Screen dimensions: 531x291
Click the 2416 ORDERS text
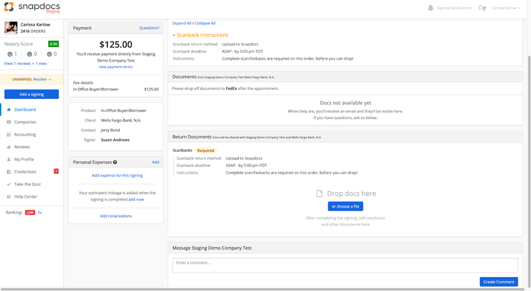click(x=33, y=31)
